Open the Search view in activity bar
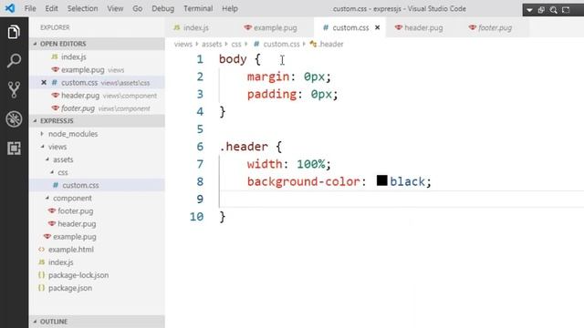 click(14, 61)
